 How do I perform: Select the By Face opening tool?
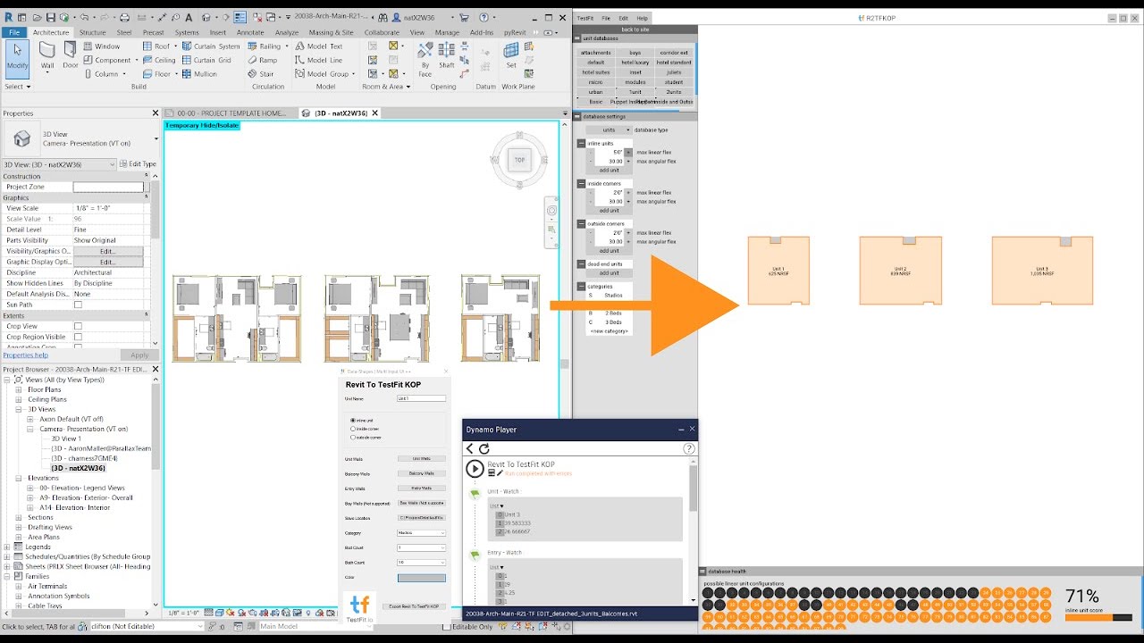(425, 58)
